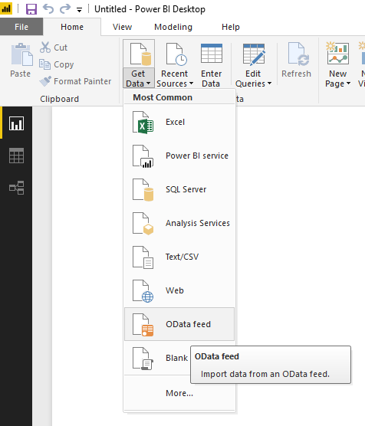The image size is (365, 426).
Task: Customize Quick Access Toolbar arrow
Action: [79, 10]
